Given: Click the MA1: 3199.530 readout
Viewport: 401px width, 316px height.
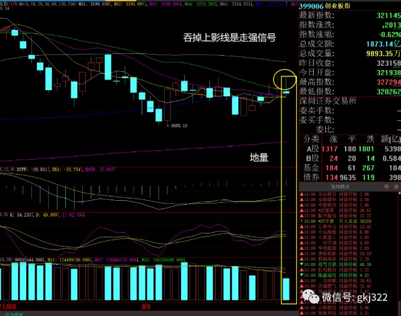Looking at the screenshot, I should (x=95, y=4).
